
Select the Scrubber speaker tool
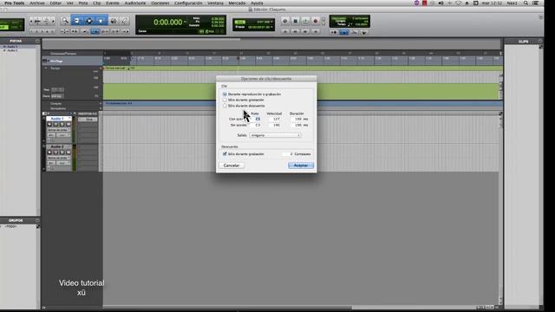tap(114, 21)
